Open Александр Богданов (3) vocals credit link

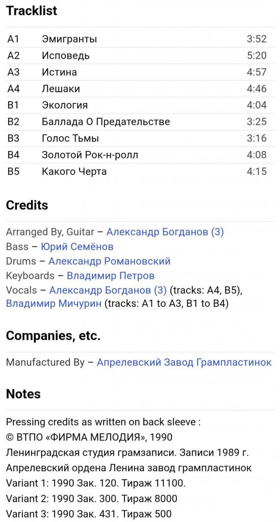tap(108, 290)
